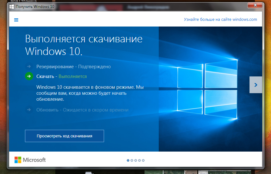Click the 'Выполняется скачивание Windows 10.' heading
Image resolution: width=271 pixels, height=174 pixels.
84,45
